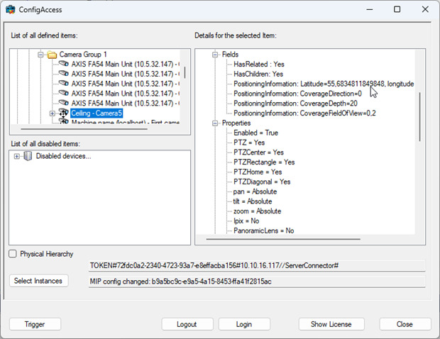Click the first AXIS FA54 camera icon
440x339 pixels.
(x=64, y=64)
